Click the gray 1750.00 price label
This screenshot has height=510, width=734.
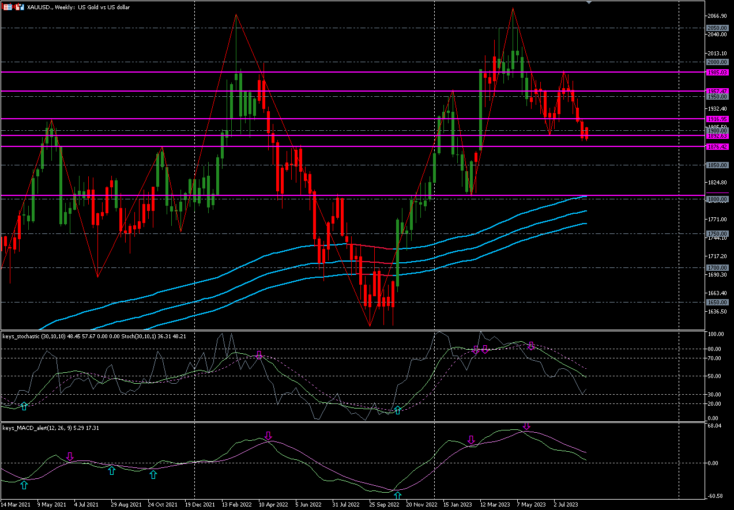click(717, 234)
